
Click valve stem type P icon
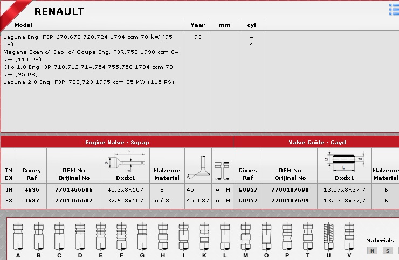(287, 236)
